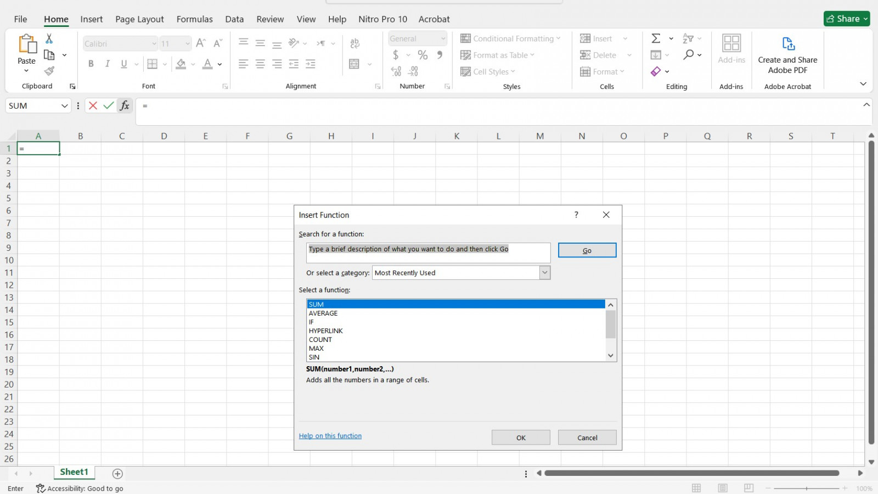Toggle Underline formatting
This screenshot has height=494, width=878.
(124, 64)
